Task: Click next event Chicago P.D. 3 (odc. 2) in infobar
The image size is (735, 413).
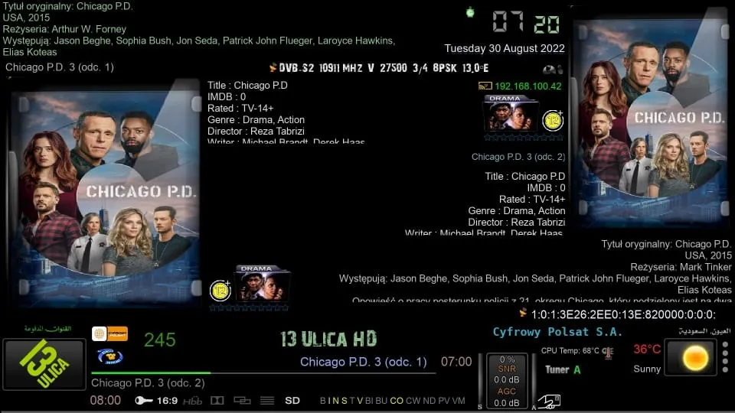Action: [148, 383]
